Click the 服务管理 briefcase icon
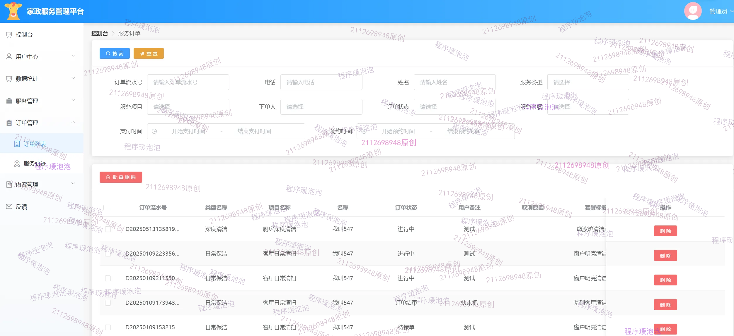Screen dimensions: 734x336 9,101
